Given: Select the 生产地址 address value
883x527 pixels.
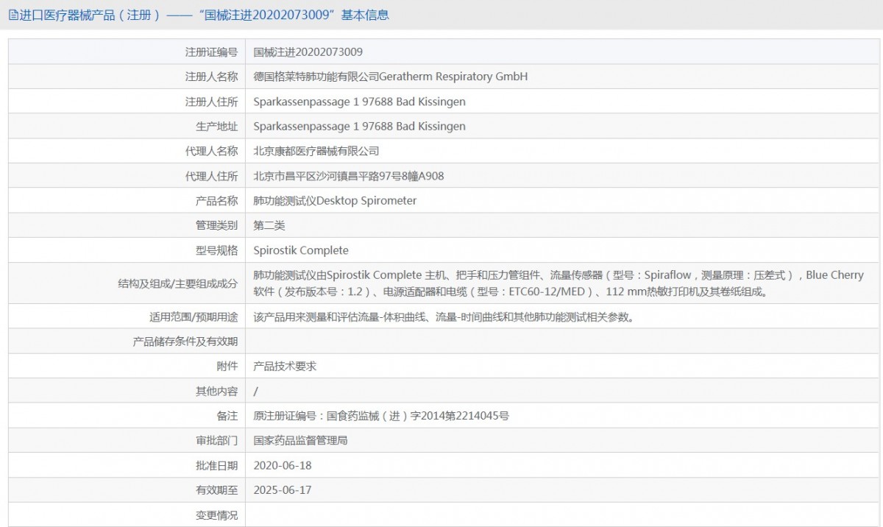Looking at the screenshot, I should pyautogui.click(x=359, y=127).
